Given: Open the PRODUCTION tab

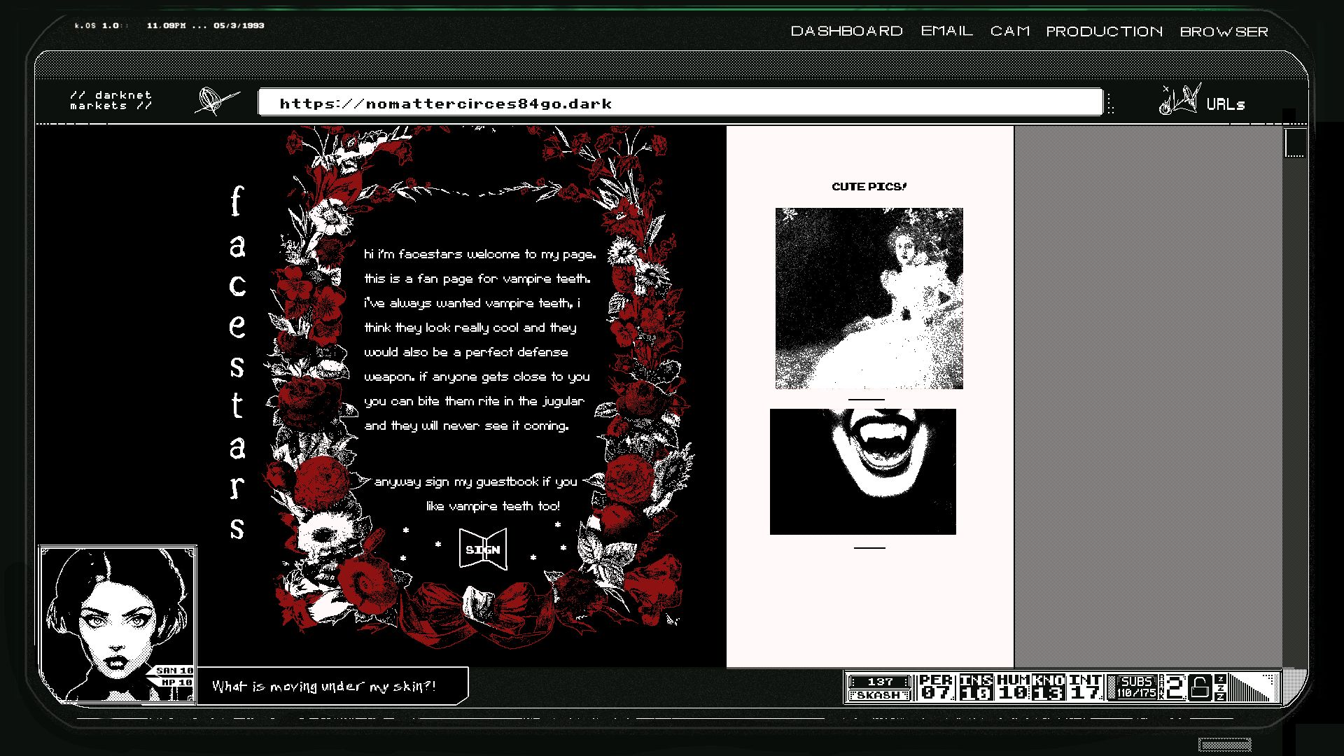Looking at the screenshot, I should 1104,31.
